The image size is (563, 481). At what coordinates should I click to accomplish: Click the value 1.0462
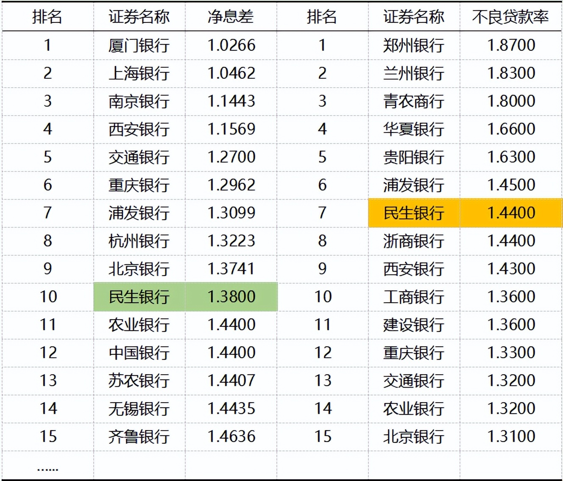click(231, 73)
